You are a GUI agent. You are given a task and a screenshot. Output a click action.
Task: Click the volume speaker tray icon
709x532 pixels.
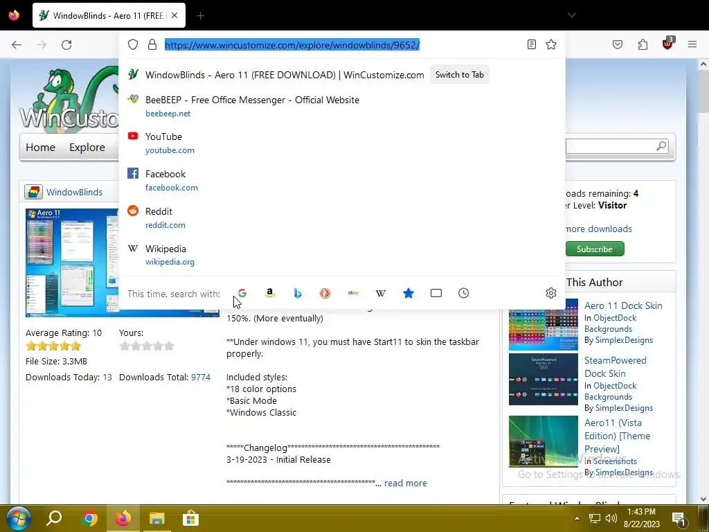611,518
